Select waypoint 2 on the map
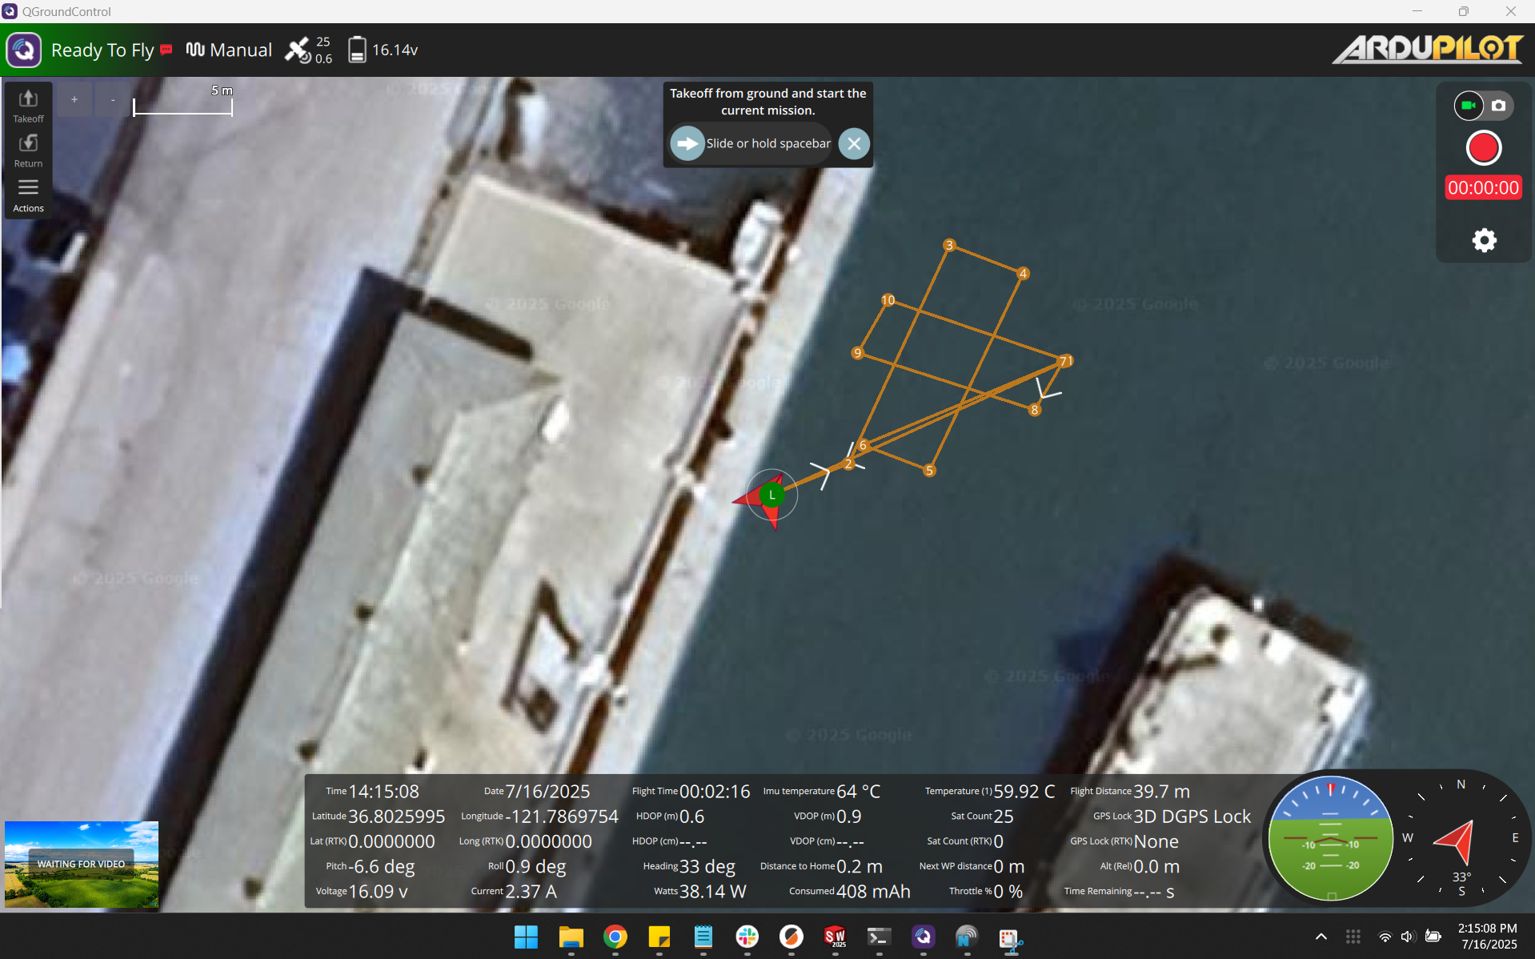This screenshot has width=1535, height=959. tap(848, 464)
